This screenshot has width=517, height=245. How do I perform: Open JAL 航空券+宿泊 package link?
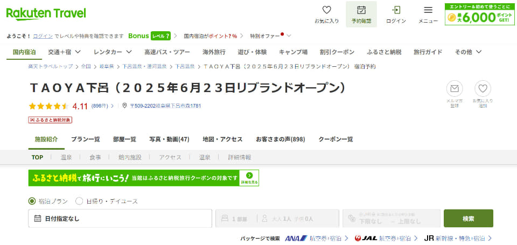[x=386, y=239]
